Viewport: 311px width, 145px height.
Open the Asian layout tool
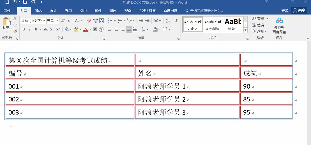pyautogui.click(x=156, y=21)
